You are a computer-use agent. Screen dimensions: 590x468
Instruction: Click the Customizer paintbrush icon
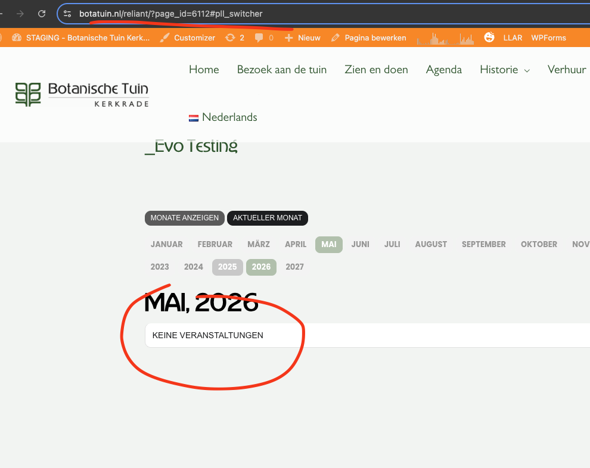point(164,38)
